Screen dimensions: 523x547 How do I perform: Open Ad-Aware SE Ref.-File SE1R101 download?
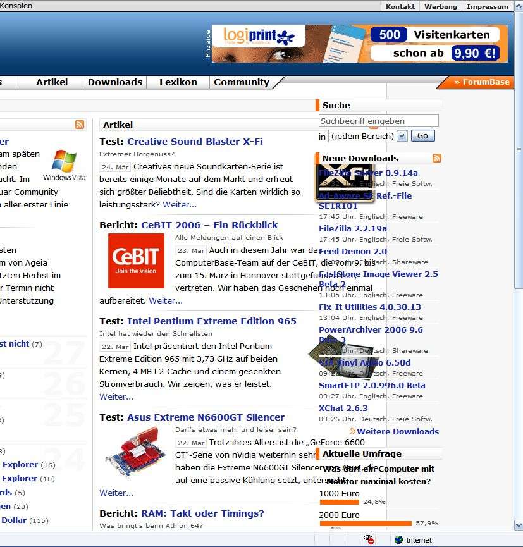pos(366,200)
